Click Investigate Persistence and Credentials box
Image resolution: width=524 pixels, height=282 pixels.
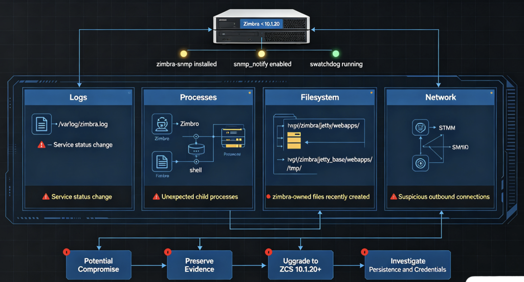coord(407,265)
